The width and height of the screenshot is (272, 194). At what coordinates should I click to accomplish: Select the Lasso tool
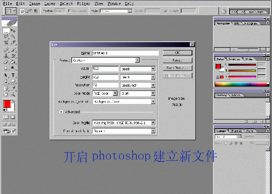[6, 36]
